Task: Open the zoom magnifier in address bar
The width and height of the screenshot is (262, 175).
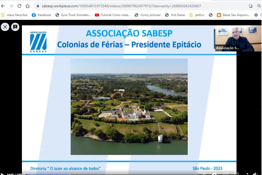Action: point(259,6)
